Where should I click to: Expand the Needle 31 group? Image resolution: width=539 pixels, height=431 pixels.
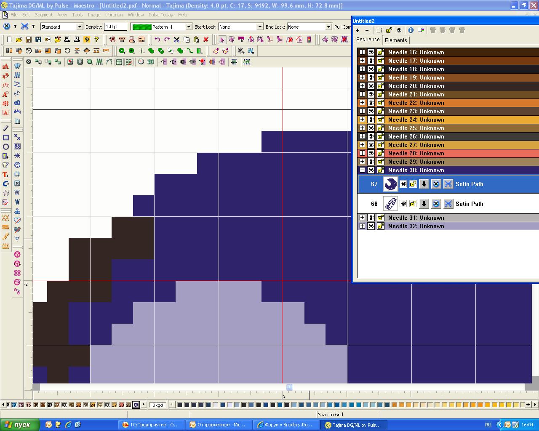362,218
